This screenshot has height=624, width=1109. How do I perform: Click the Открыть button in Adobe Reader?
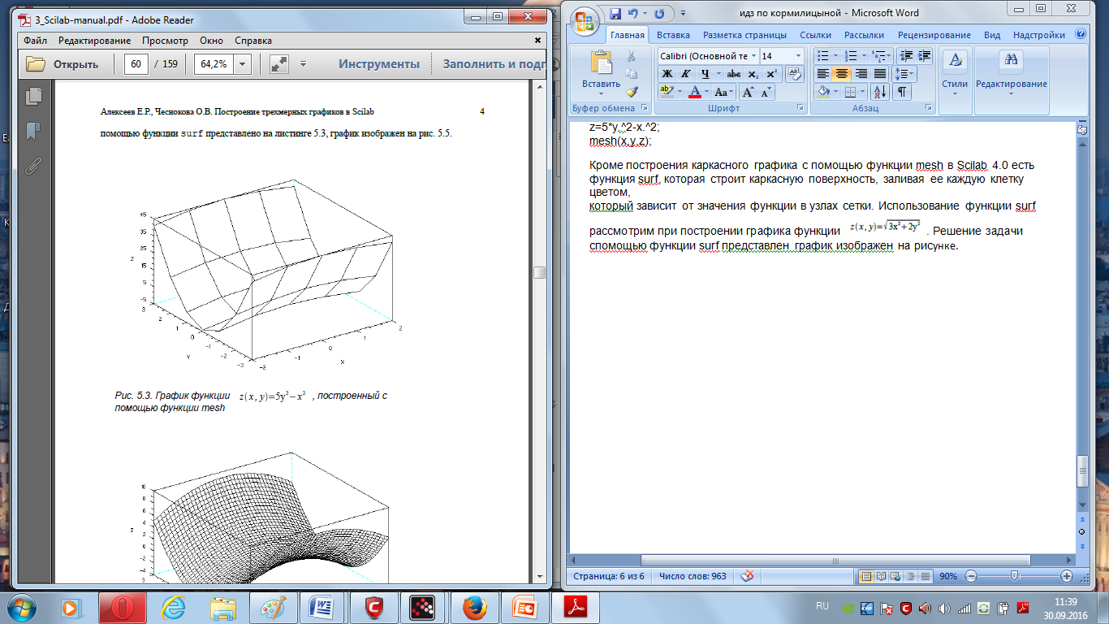(x=63, y=65)
